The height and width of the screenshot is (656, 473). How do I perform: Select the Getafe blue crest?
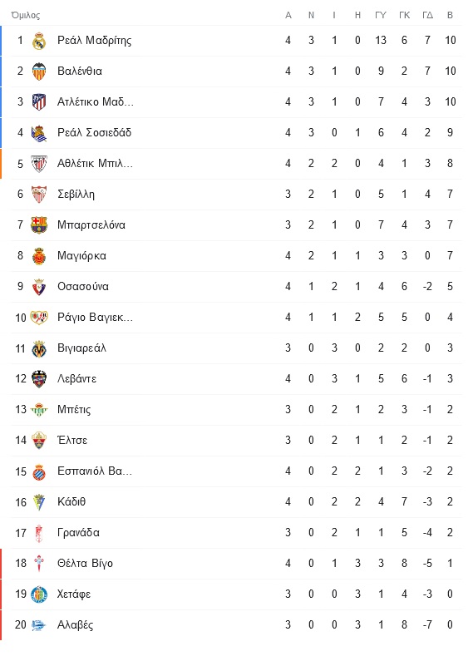point(39,594)
